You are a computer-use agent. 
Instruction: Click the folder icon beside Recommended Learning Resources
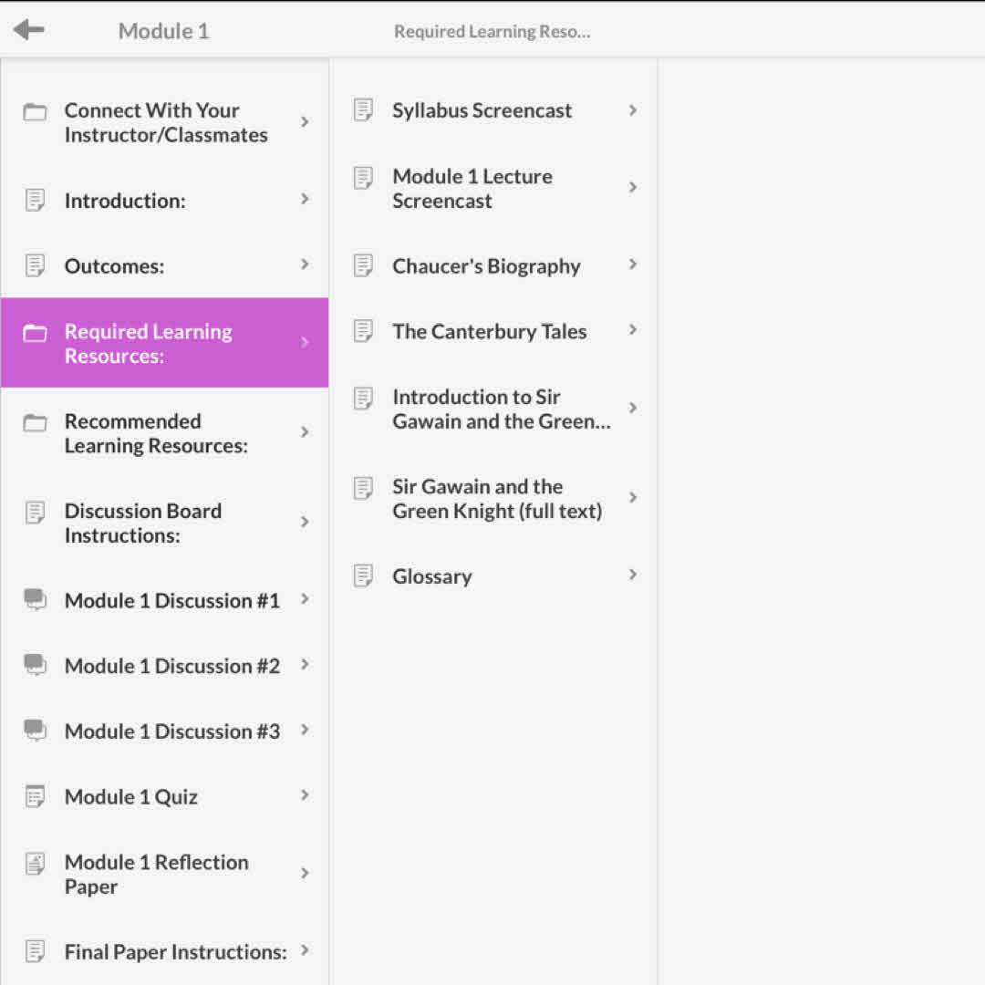tap(35, 423)
